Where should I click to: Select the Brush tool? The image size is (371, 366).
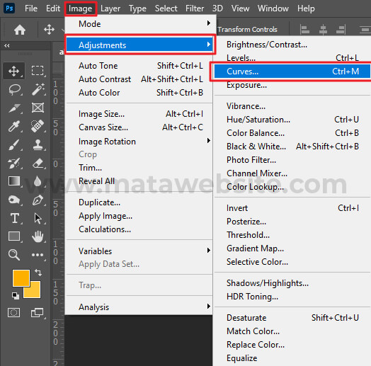pyautogui.click(x=13, y=144)
